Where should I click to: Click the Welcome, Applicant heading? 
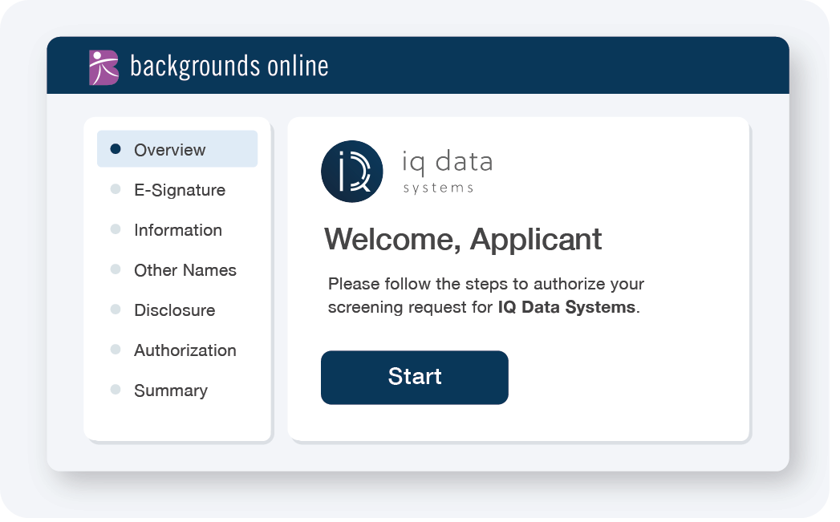tap(463, 239)
